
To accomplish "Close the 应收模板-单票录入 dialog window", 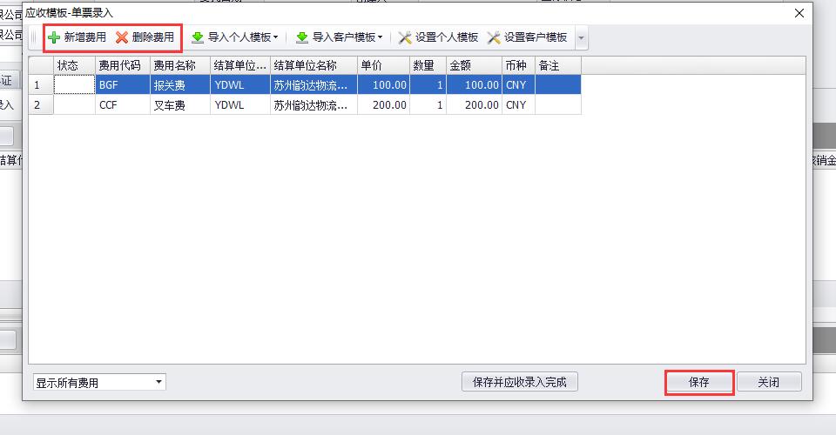I will tap(799, 13).
